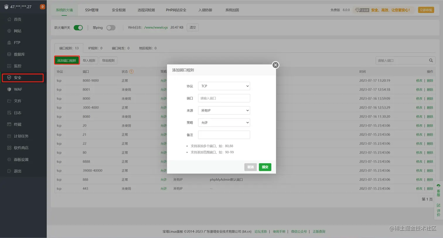
Task: Launch 终端 via its terminal icon
Action: click(x=9, y=125)
